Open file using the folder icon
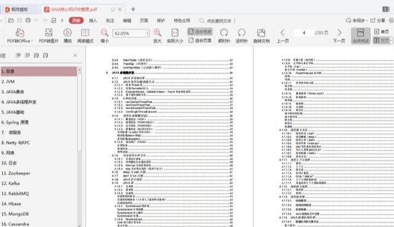394x227 pixels. click(11, 20)
